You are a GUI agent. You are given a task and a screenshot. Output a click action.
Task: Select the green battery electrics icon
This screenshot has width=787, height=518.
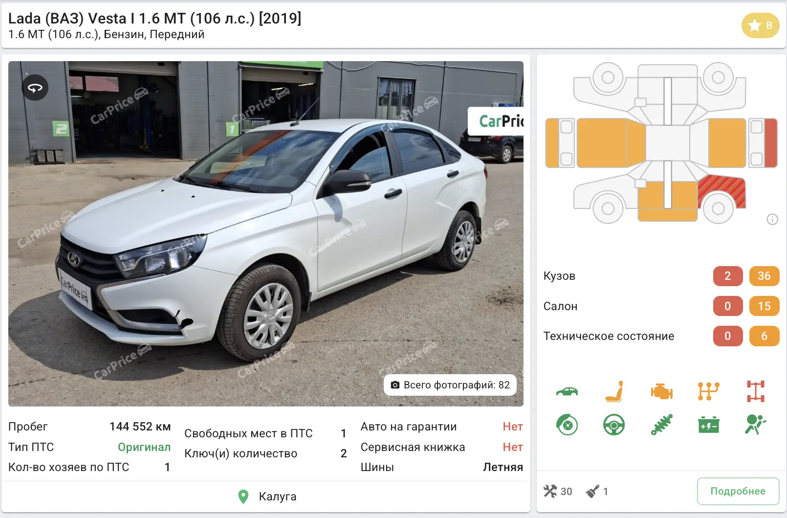(x=708, y=425)
